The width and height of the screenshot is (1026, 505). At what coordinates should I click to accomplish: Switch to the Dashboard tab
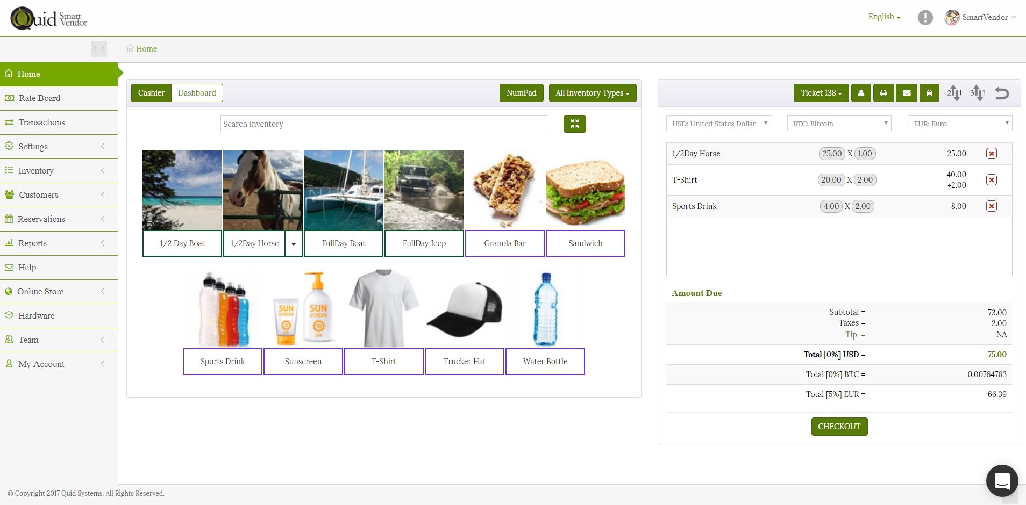click(x=197, y=92)
